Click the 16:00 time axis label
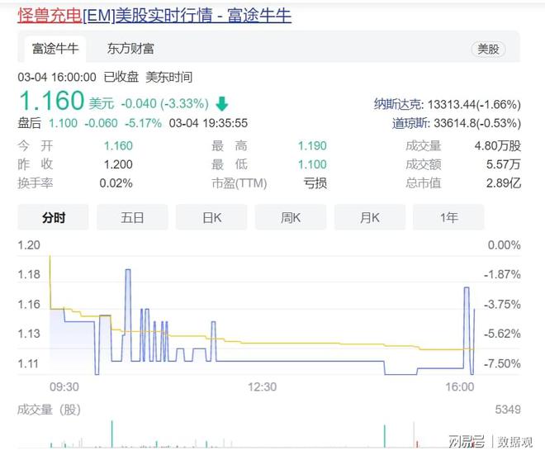Viewport: 545px width, 455px height. 459,386
